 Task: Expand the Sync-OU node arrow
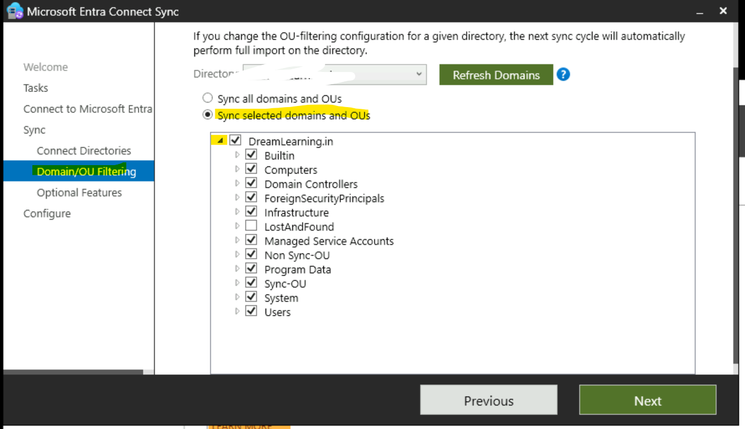click(237, 283)
